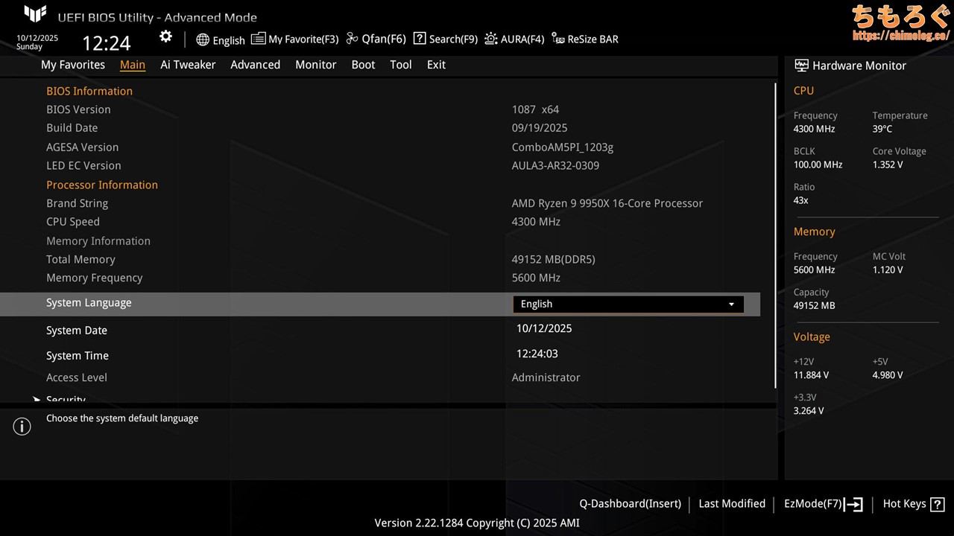Click the Search question mark icon
954x536 pixels.
coord(420,39)
